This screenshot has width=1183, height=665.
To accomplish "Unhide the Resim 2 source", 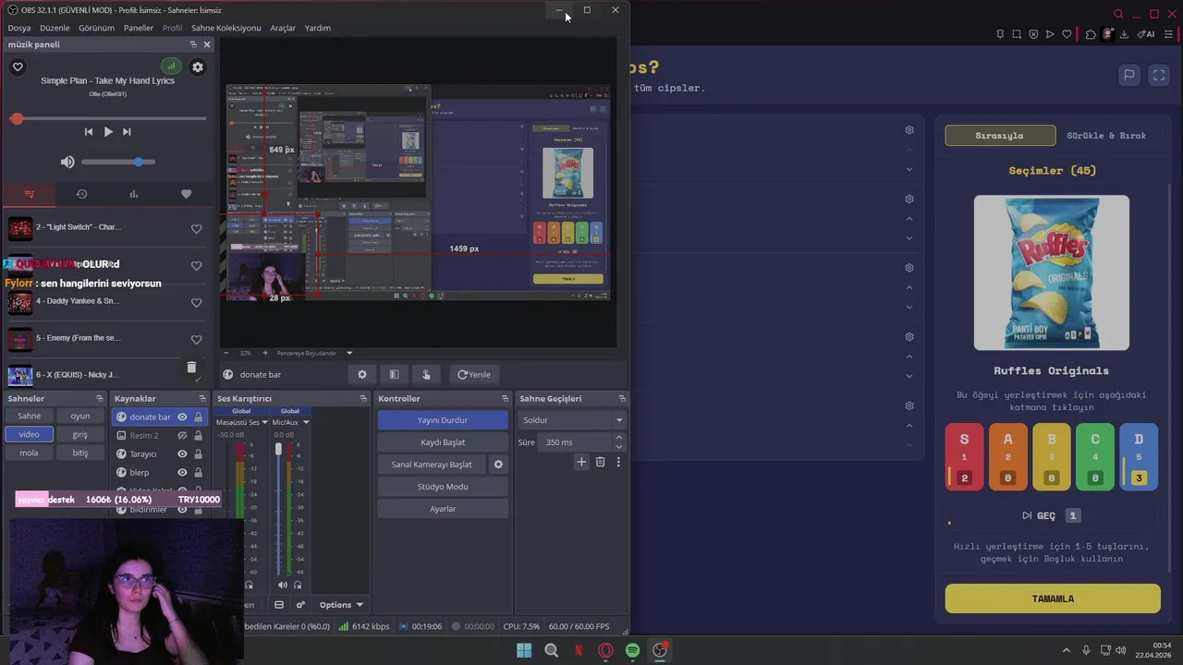I will coord(182,435).
